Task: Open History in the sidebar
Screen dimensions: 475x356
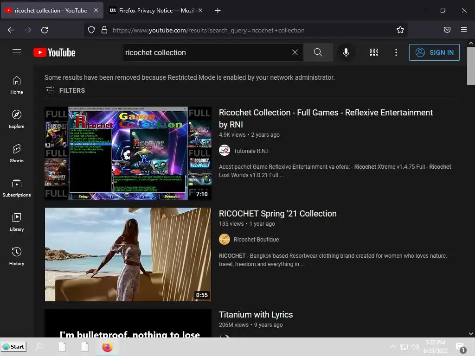Action: (17, 256)
